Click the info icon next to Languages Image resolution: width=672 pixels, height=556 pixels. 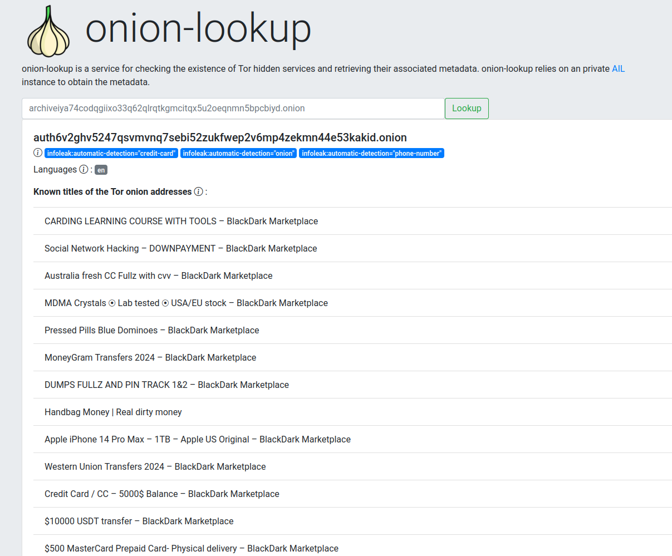pos(84,169)
